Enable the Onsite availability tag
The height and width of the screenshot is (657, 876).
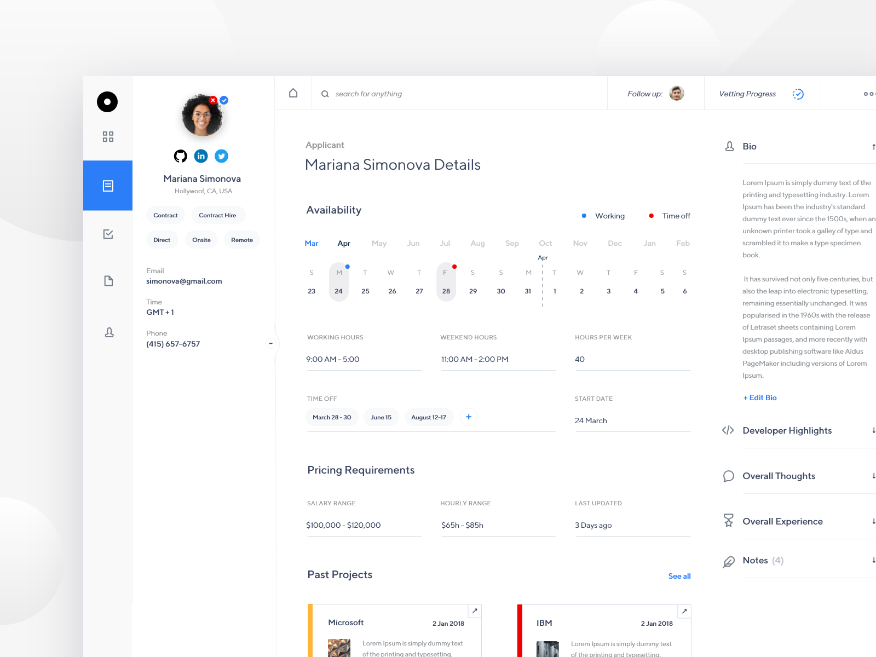point(201,239)
